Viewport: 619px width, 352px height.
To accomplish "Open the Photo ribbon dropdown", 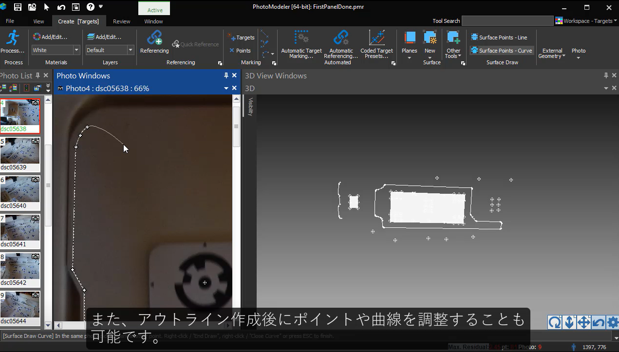I will [579, 54].
